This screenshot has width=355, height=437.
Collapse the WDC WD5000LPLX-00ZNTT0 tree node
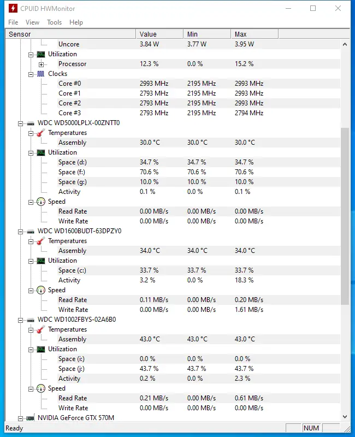coord(20,123)
